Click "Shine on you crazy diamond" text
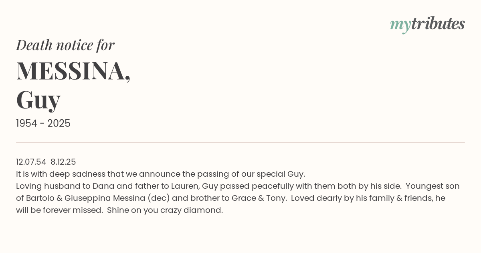 tap(164, 210)
